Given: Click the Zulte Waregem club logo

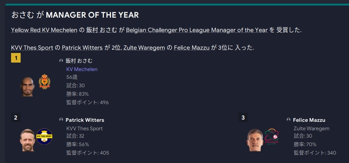Looking at the screenshot, I should (272, 137).
